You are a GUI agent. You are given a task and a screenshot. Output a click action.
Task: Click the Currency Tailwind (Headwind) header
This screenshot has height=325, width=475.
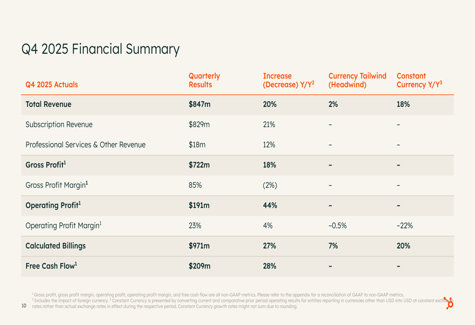pos(357,80)
